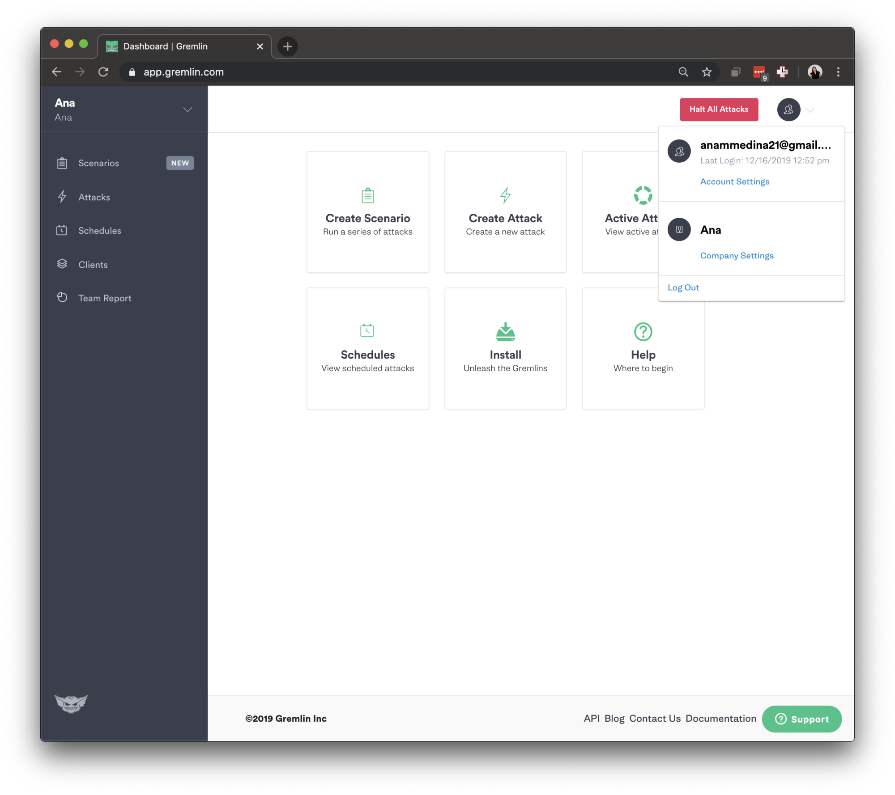
Task: Open the Contact Us footer link
Action: click(x=655, y=719)
